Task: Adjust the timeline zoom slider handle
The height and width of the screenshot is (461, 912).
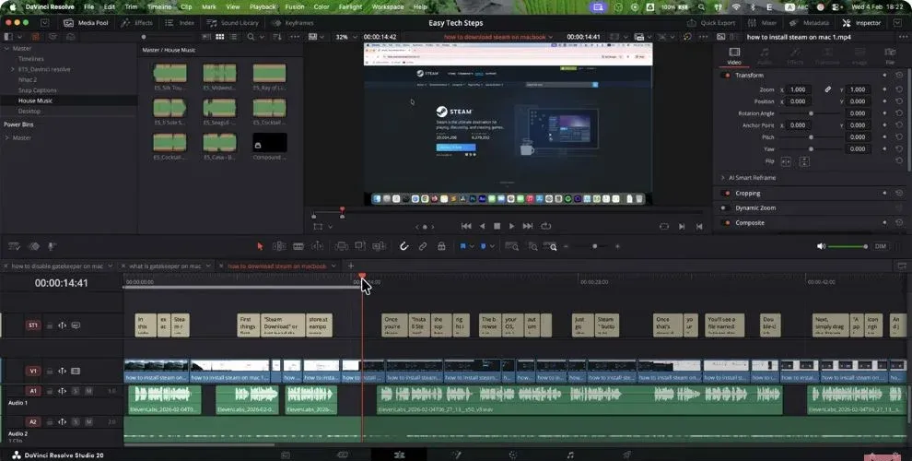Action: pos(594,246)
